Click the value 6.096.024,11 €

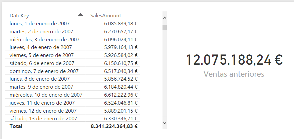pos(121,39)
